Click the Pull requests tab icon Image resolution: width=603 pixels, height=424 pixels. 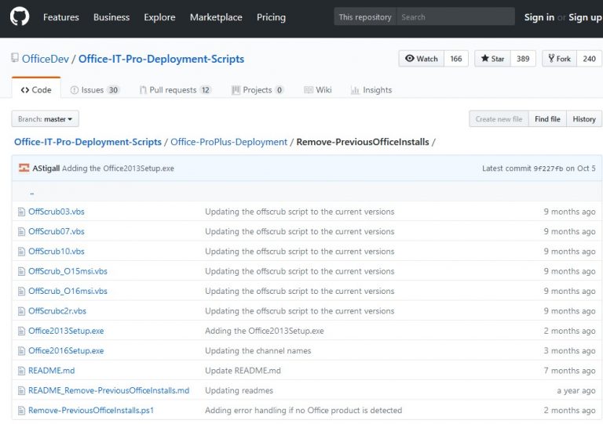143,90
